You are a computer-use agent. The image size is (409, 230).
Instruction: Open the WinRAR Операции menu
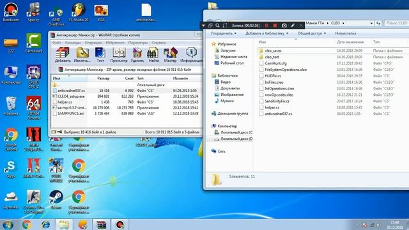pos(93,43)
